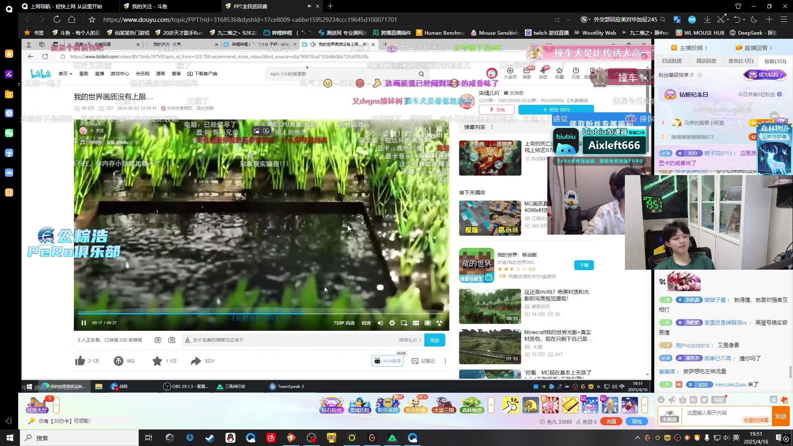Open the 720P 高清 quality selector
This screenshot has height=446, width=793.
[x=344, y=323]
